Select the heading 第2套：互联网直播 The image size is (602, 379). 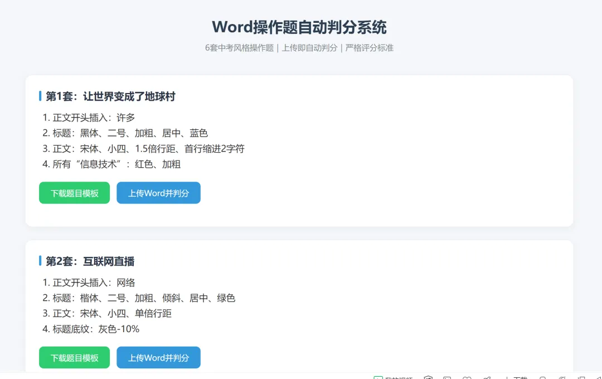(x=89, y=261)
